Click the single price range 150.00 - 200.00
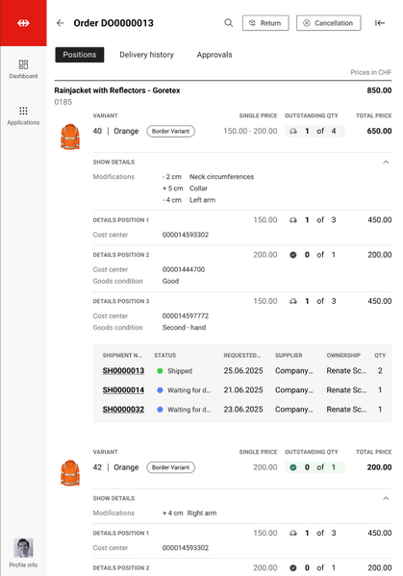This screenshot has height=576, width=403. coord(250,131)
